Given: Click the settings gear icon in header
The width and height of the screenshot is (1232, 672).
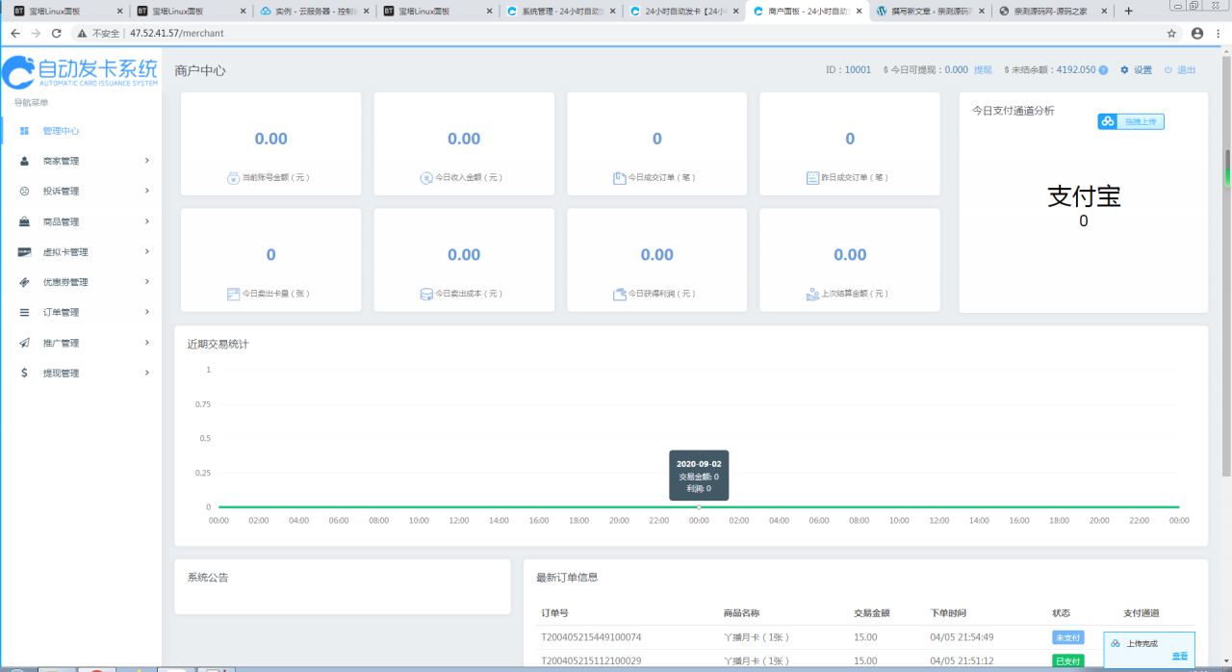Looking at the screenshot, I should point(1124,70).
